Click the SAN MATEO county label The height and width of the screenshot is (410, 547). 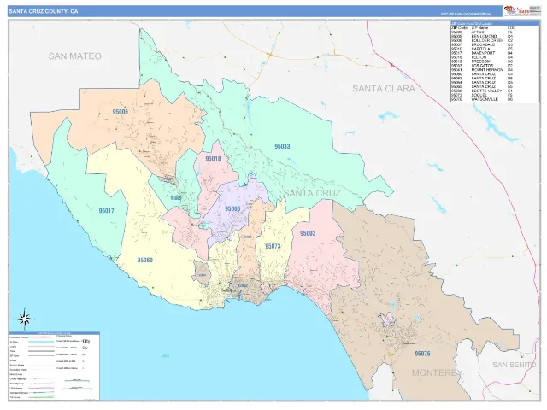(x=74, y=56)
